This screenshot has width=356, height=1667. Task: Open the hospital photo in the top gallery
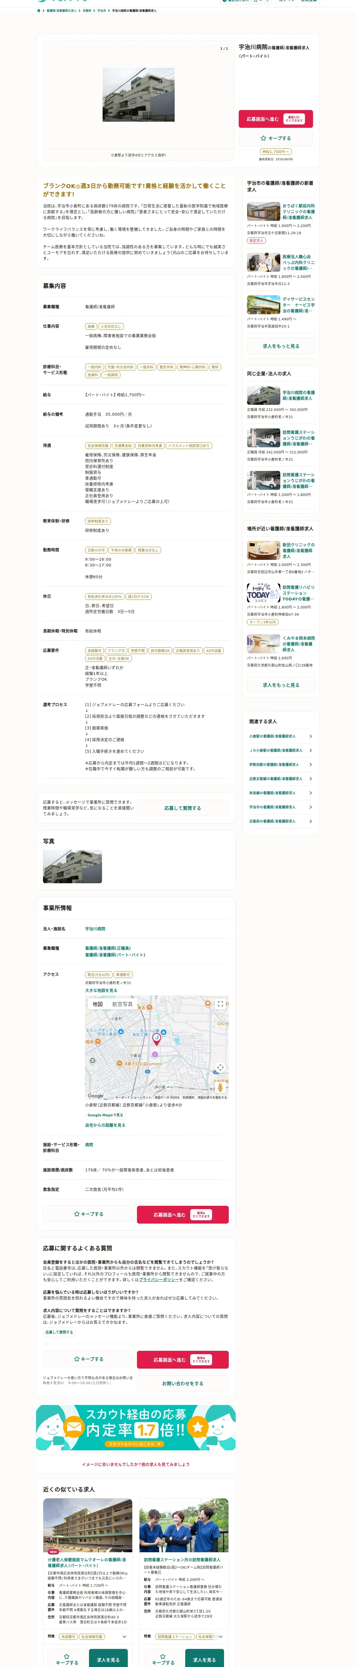coord(138,94)
